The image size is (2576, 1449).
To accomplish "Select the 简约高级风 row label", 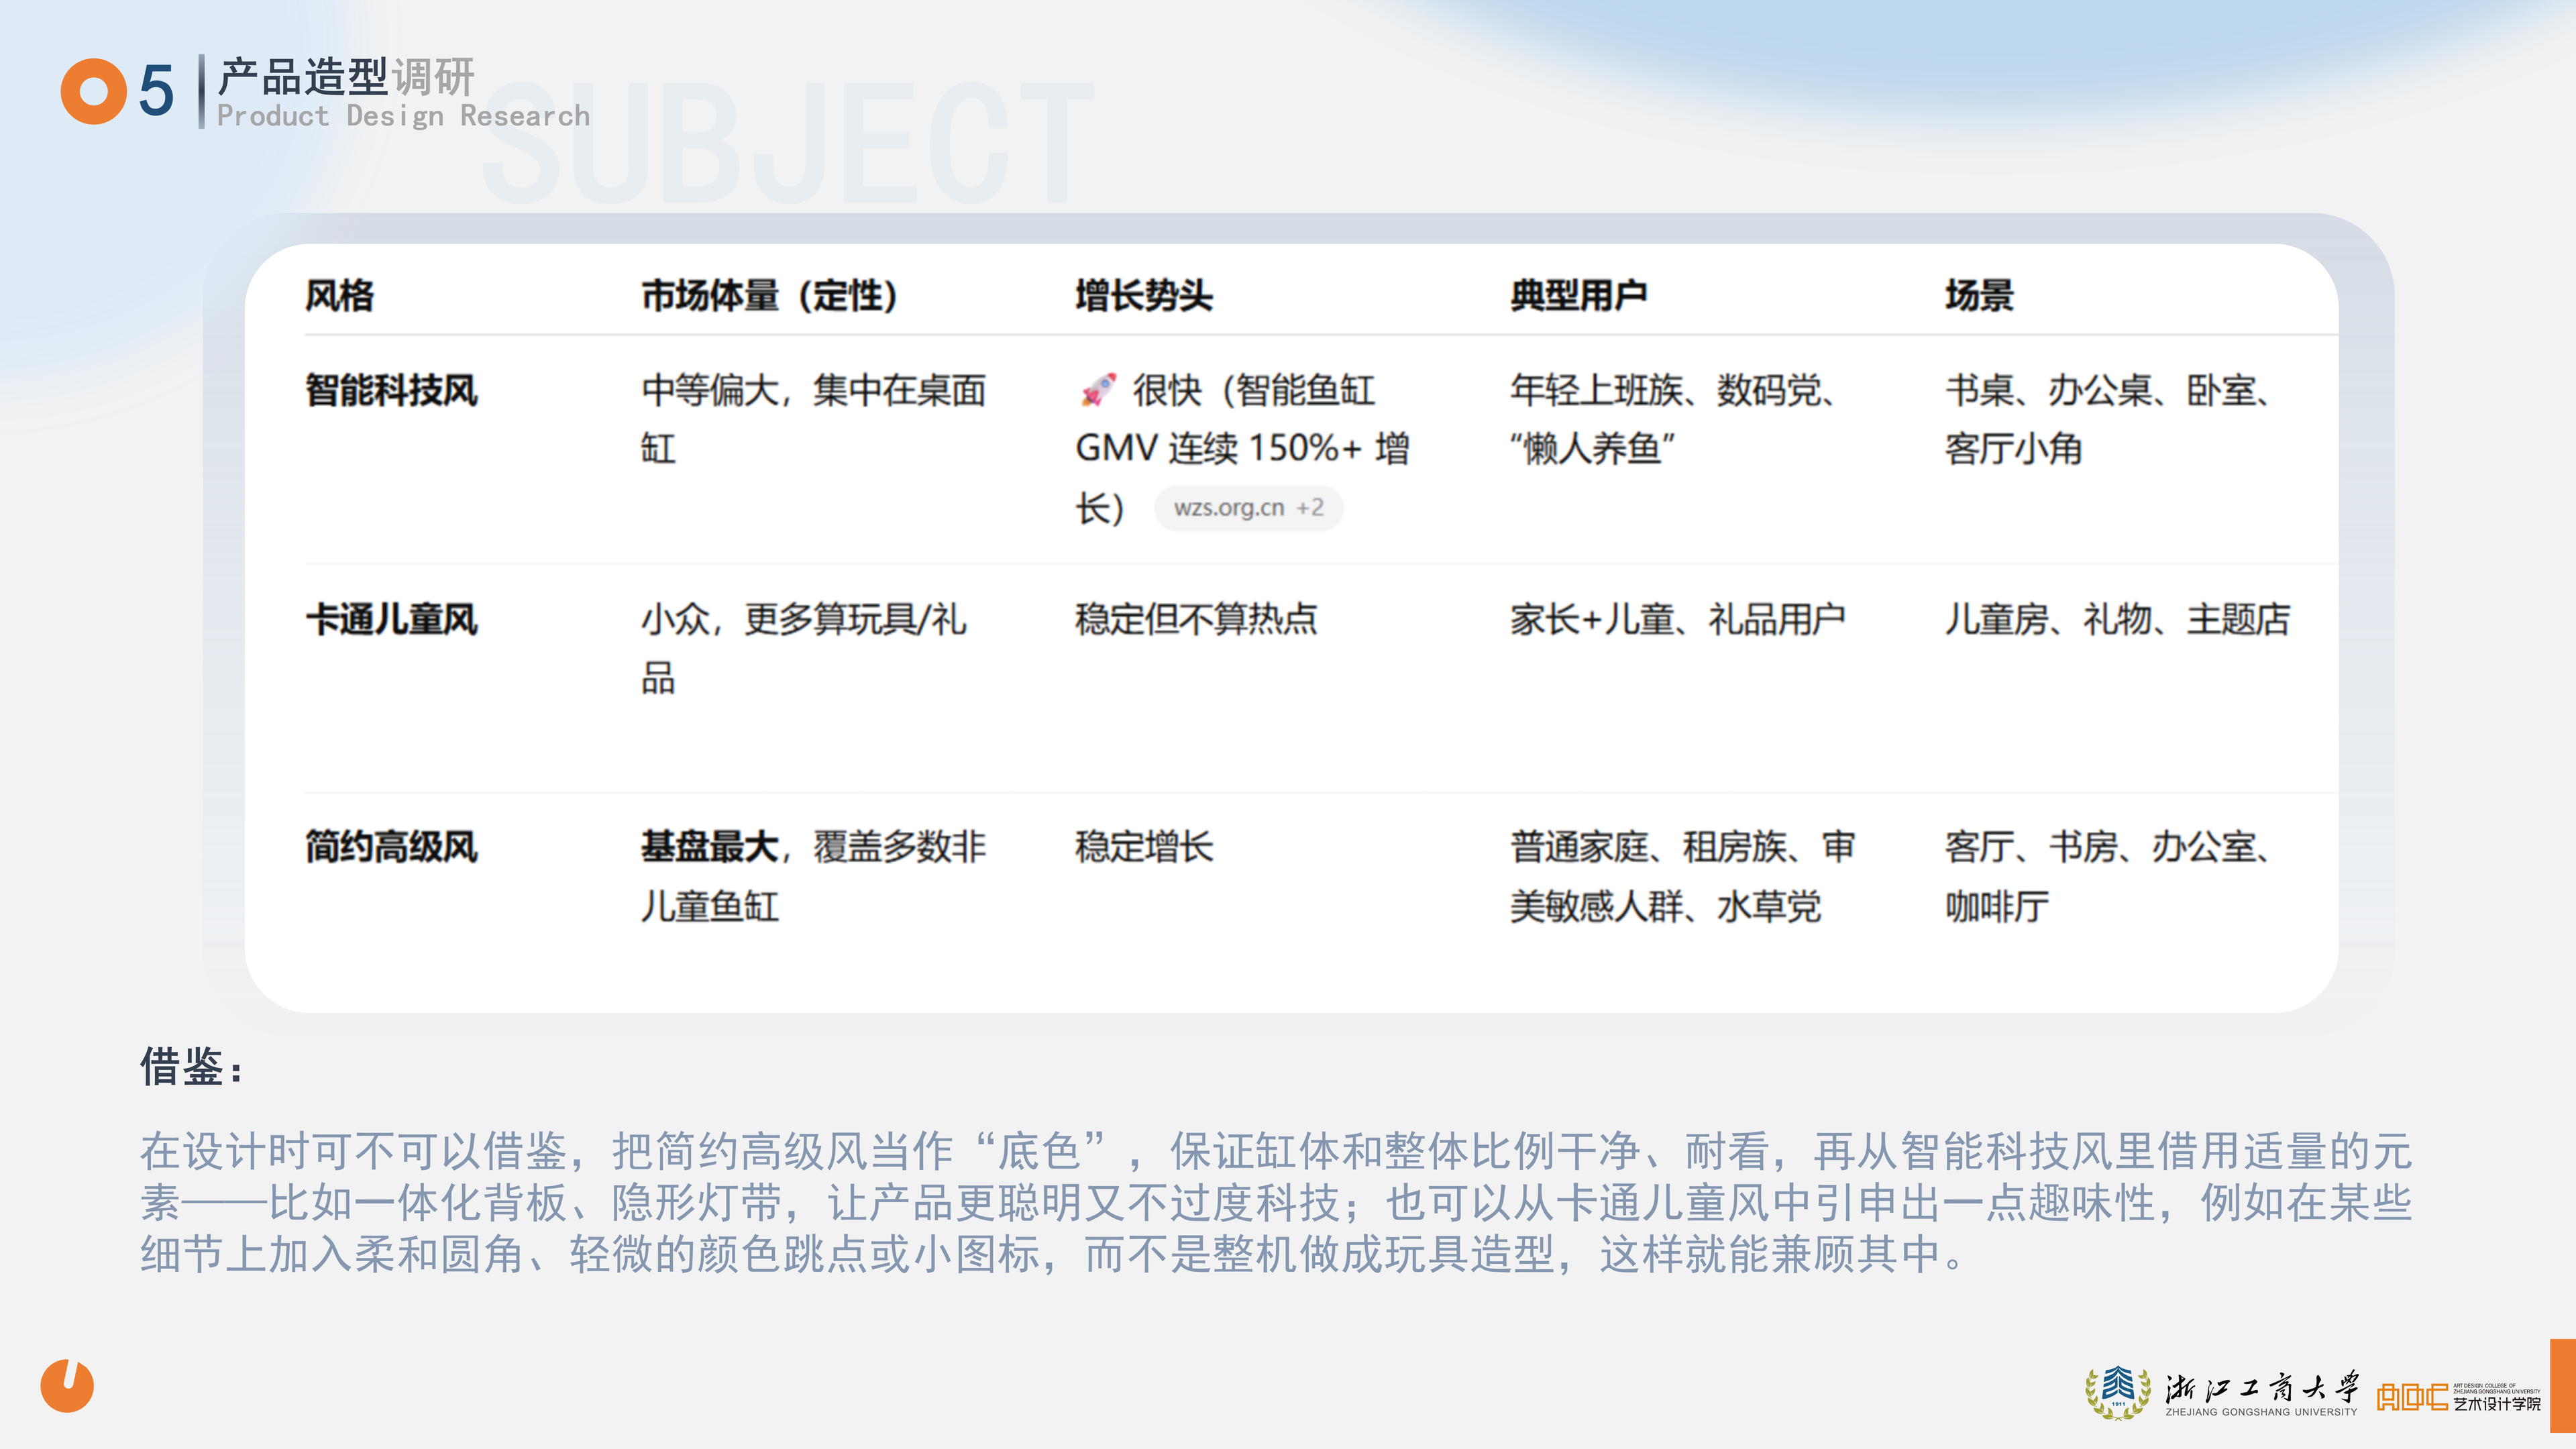I will pos(391,847).
